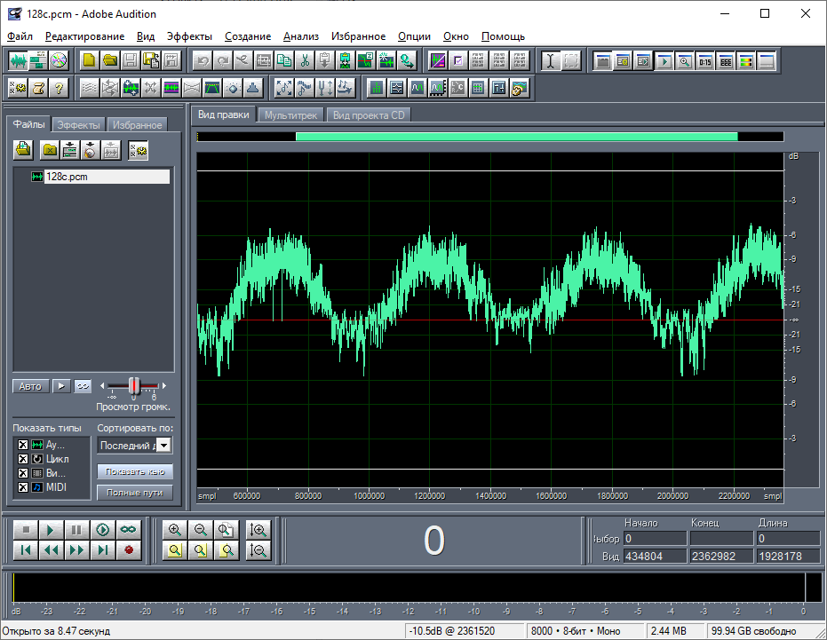Select the marquee selection tool

571,60
